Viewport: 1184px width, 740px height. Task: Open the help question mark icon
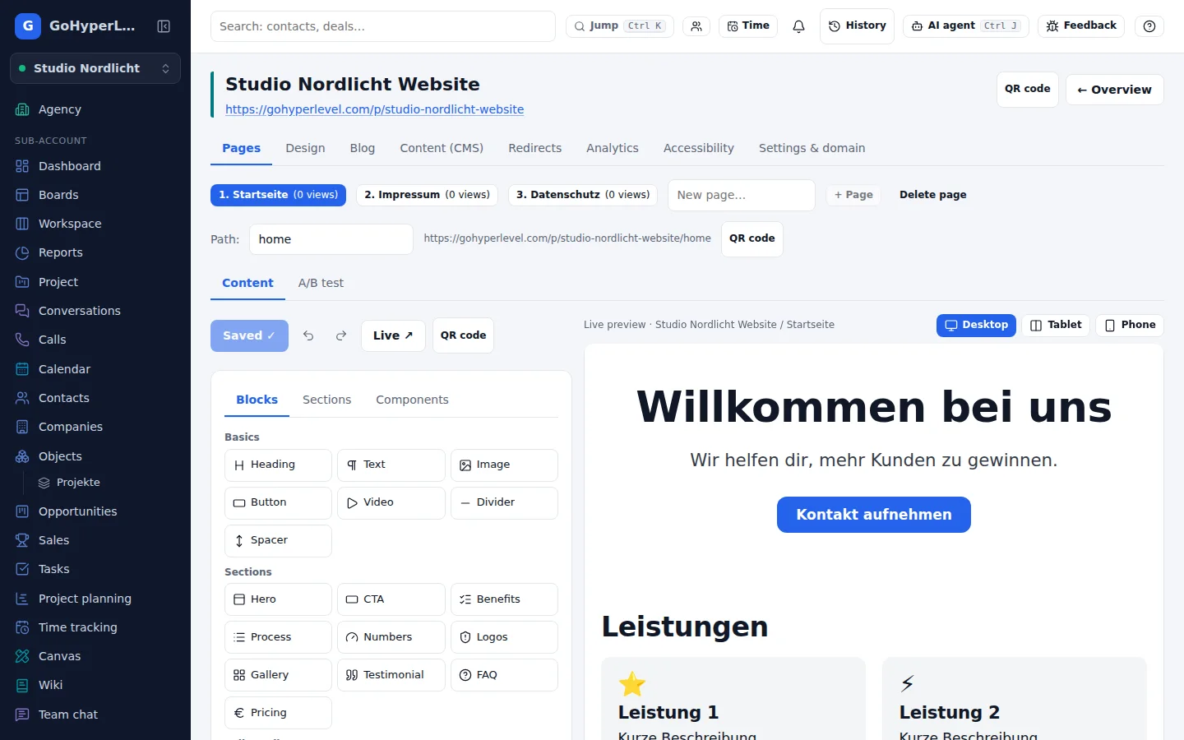point(1149,26)
